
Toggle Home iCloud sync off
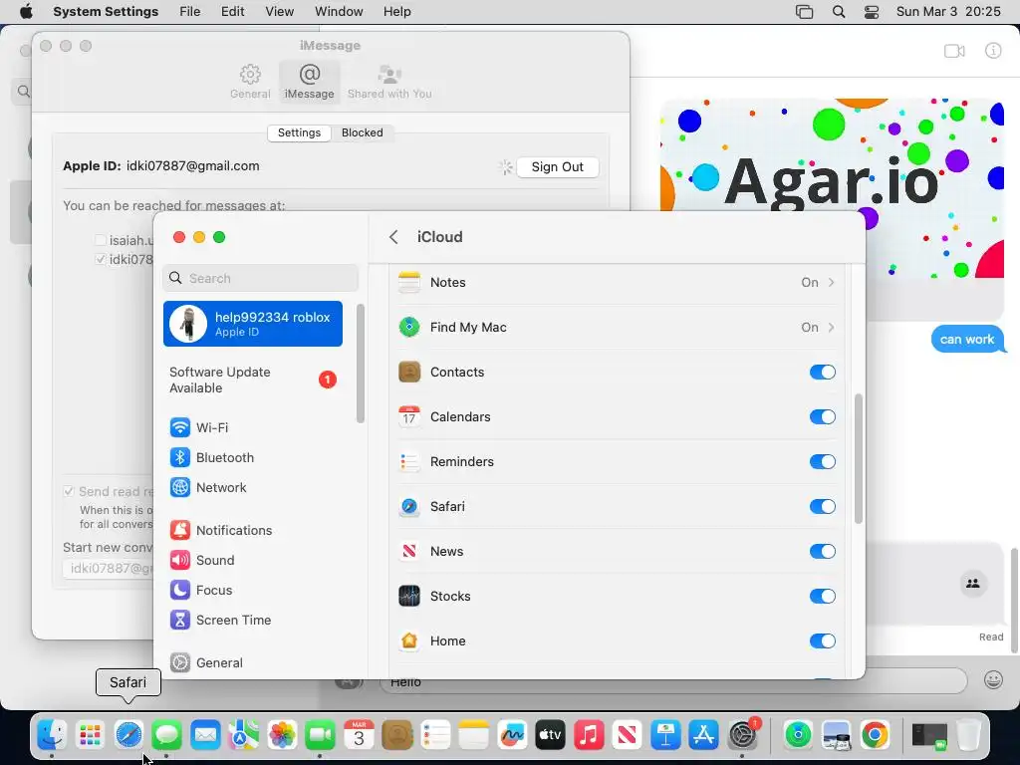point(822,641)
